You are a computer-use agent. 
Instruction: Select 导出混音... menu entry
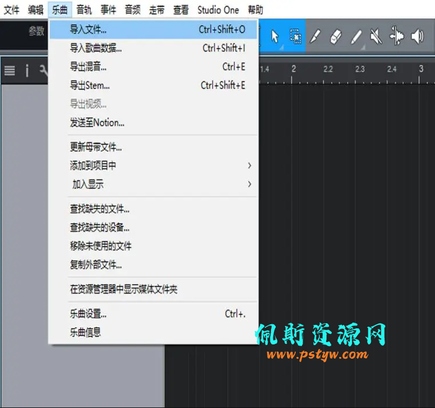click(153, 67)
